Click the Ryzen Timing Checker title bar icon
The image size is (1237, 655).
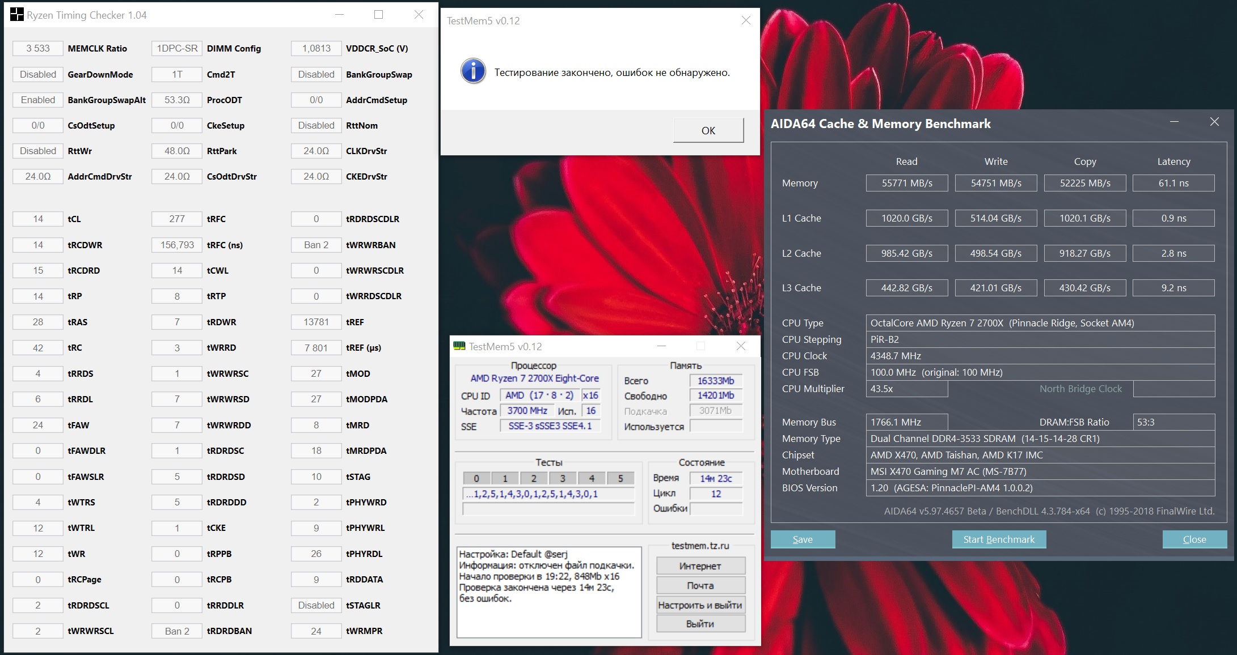(x=17, y=15)
